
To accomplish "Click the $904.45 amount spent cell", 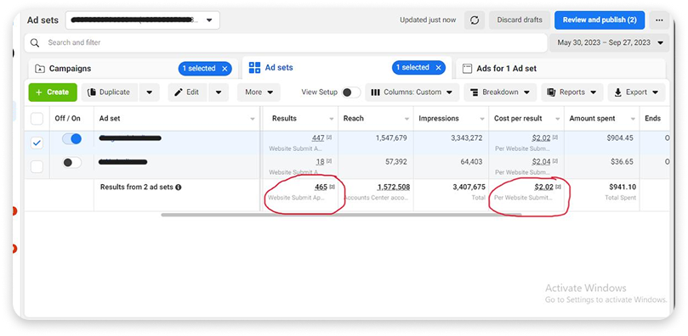I will coord(620,138).
